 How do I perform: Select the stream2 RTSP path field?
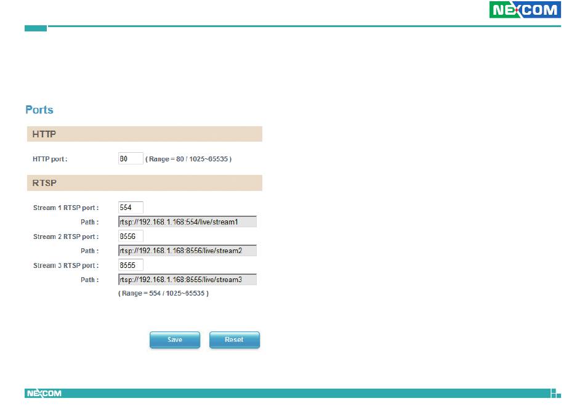[x=187, y=251]
